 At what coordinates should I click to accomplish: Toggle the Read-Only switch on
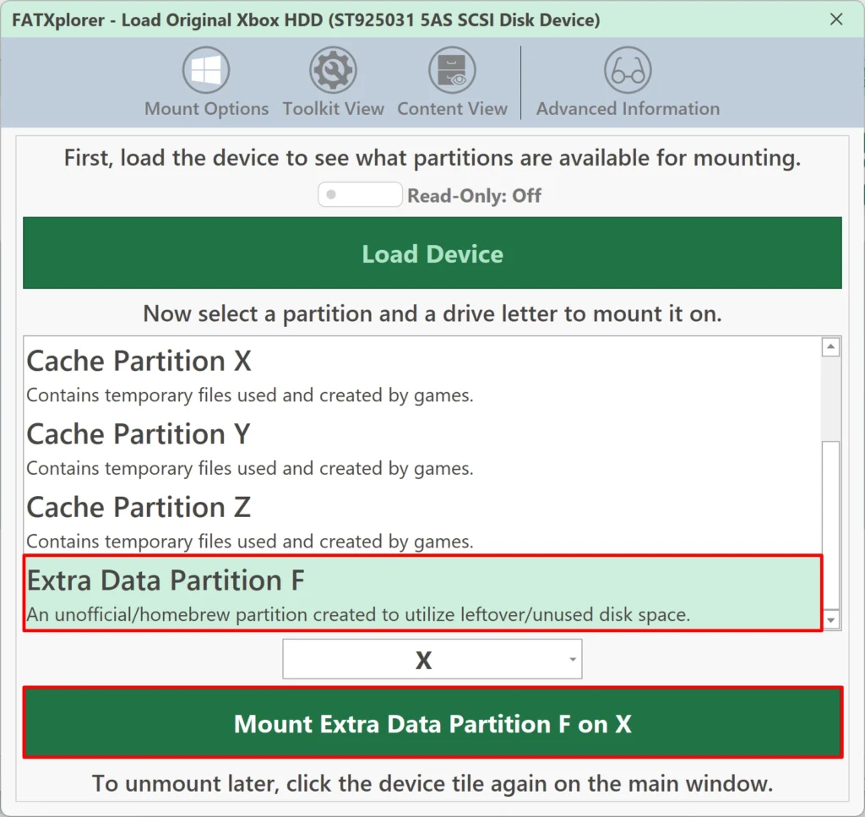click(x=360, y=194)
